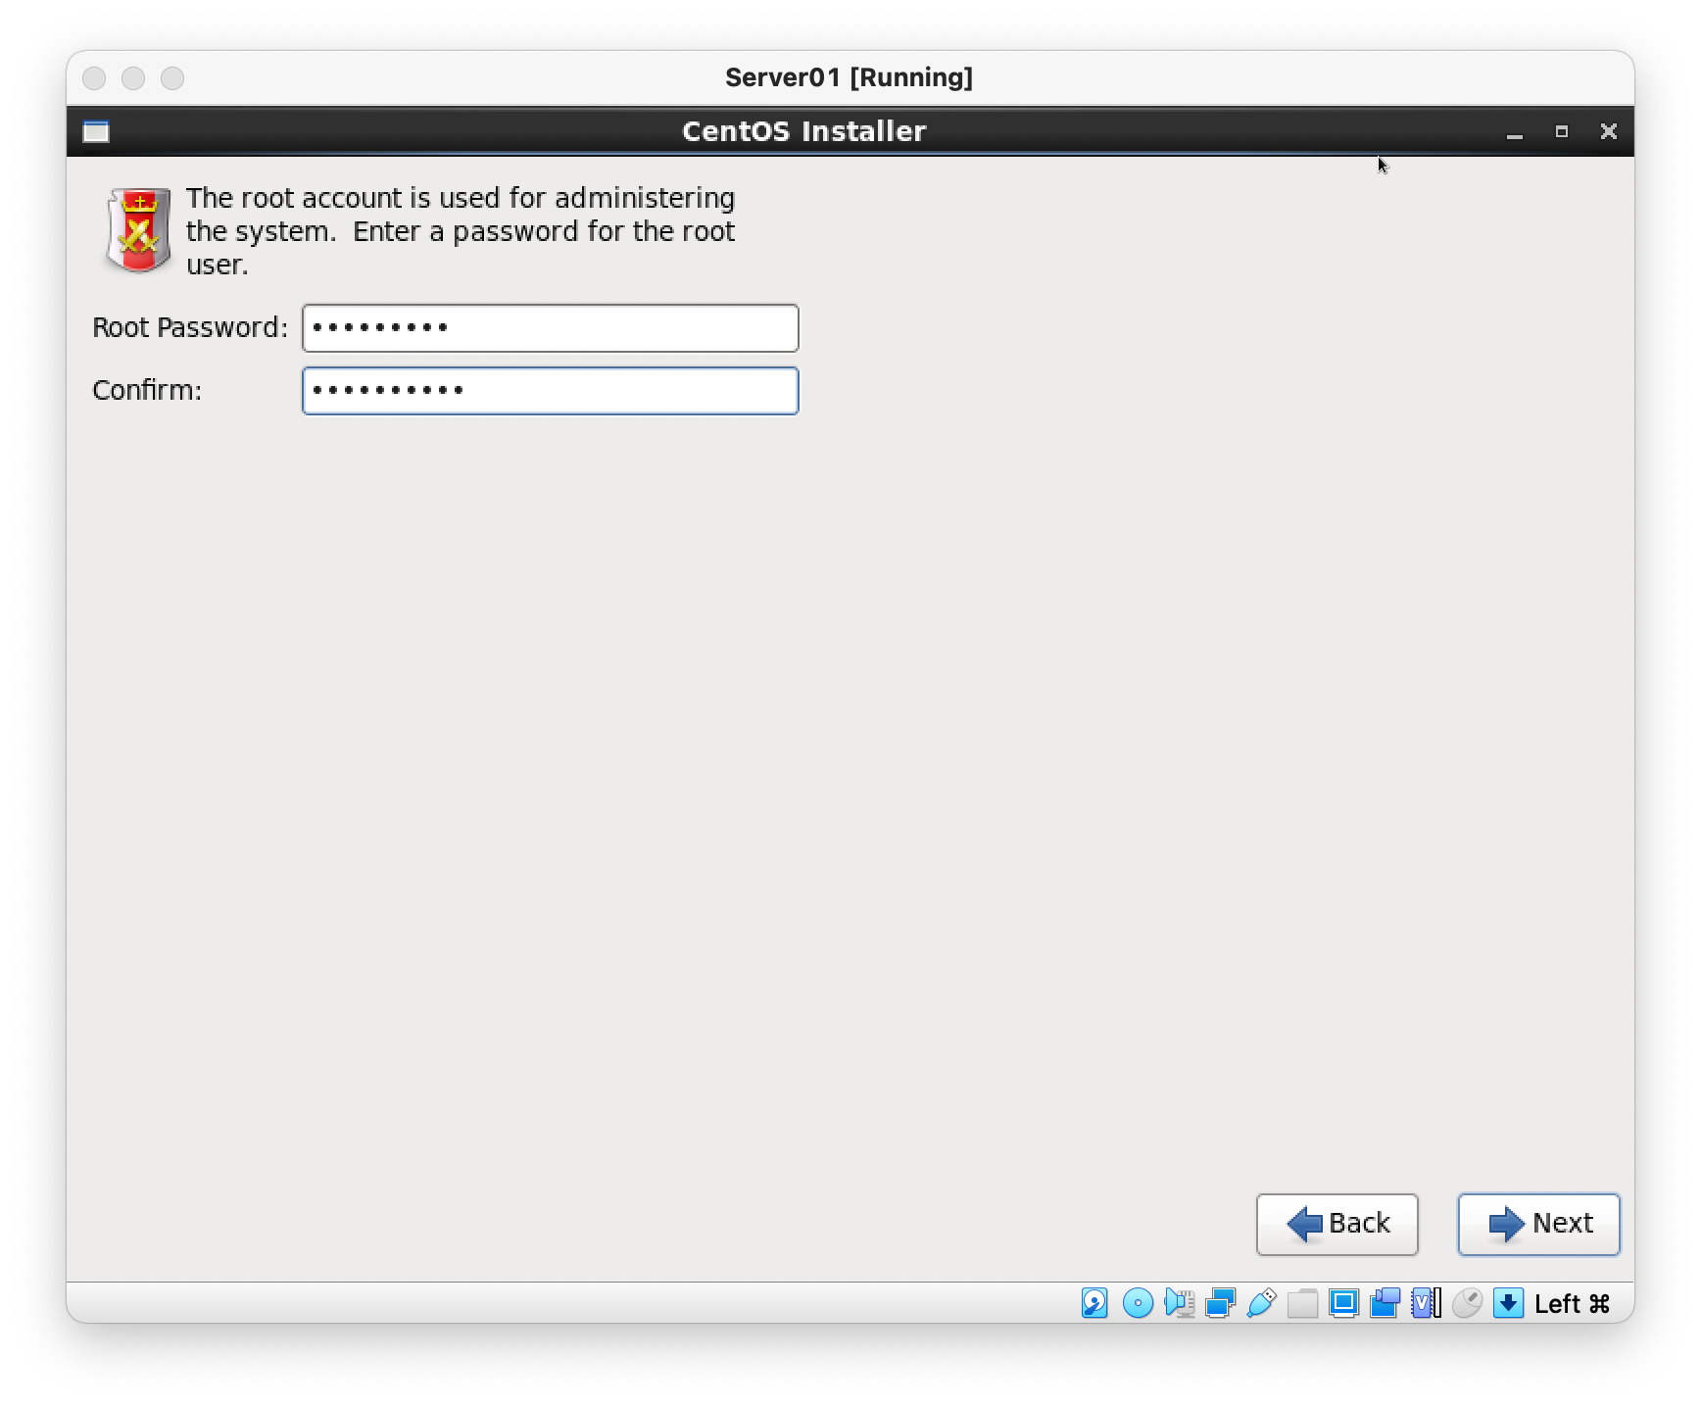Click the root account description text
The width and height of the screenshot is (1701, 1405).
461,231
